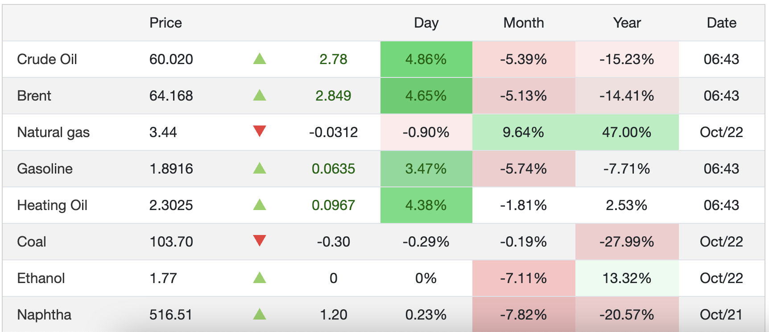Sort the table by the Date column header
This screenshot has height=332, width=769.
tap(722, 23)
